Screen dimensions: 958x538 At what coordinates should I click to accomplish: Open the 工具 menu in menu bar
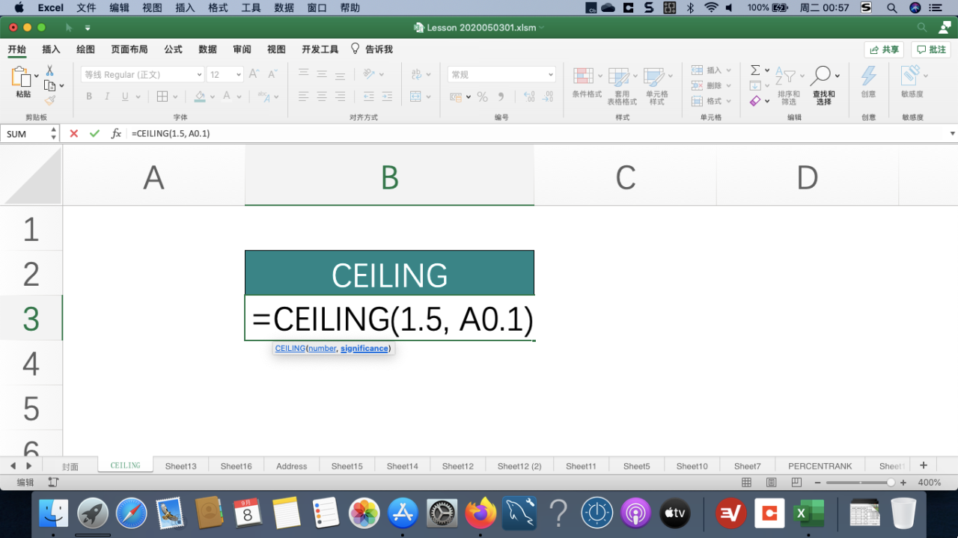251,7
